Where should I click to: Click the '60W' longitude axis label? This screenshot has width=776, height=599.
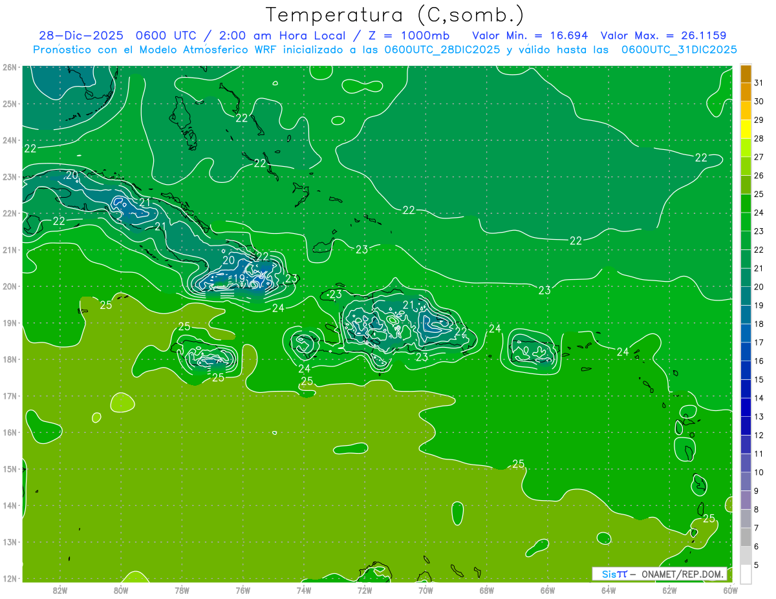pos(731,590)
